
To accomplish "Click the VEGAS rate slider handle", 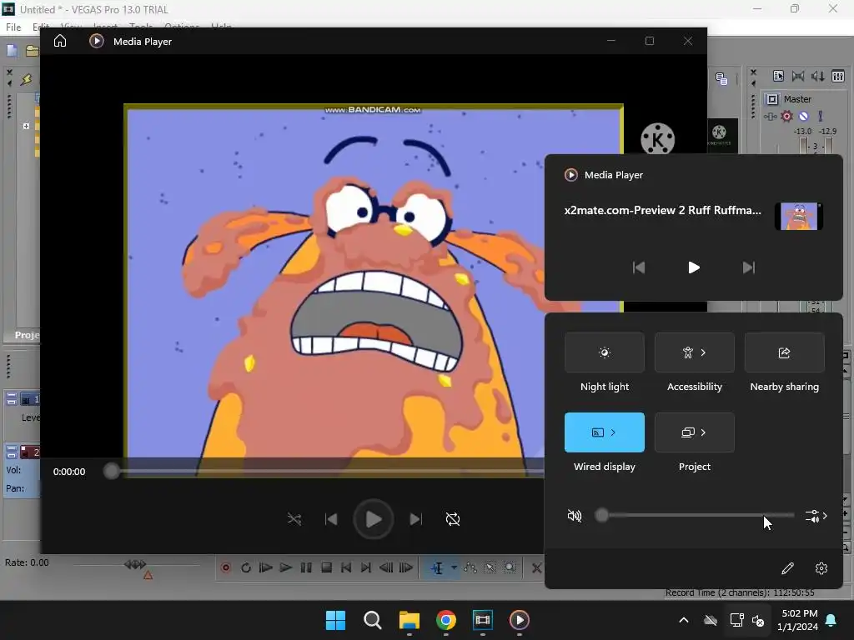I will pyautogui.click(x=135, y=564).
